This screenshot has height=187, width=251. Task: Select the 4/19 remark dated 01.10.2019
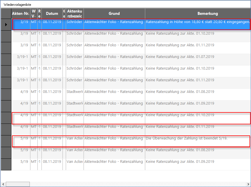(180, 115)
